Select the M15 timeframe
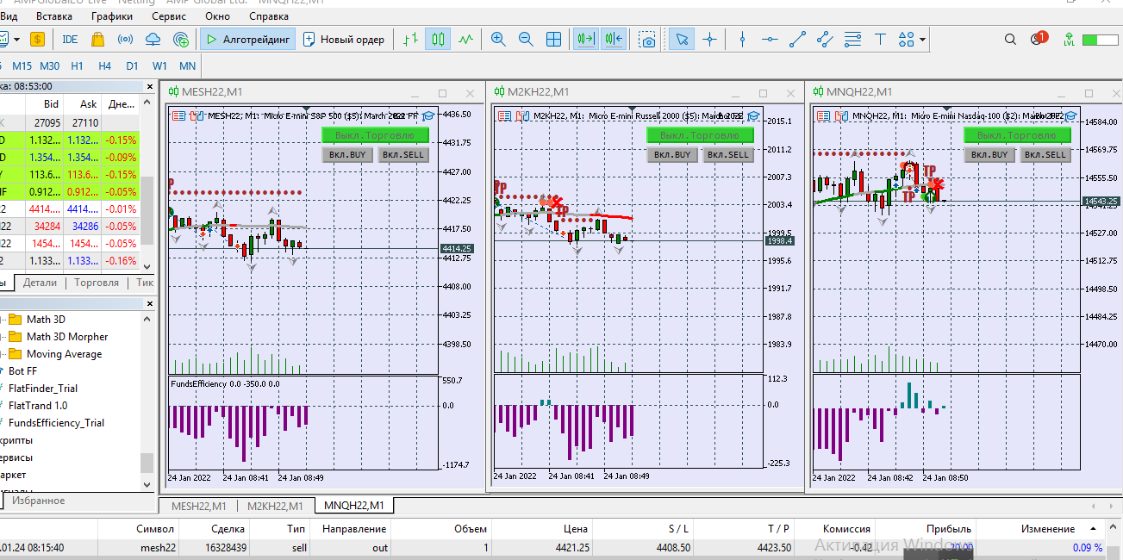The height and width of the screenshot is (560, 1123). pos(22,65)
